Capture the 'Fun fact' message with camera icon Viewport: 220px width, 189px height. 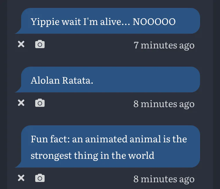tap(40, 178)
